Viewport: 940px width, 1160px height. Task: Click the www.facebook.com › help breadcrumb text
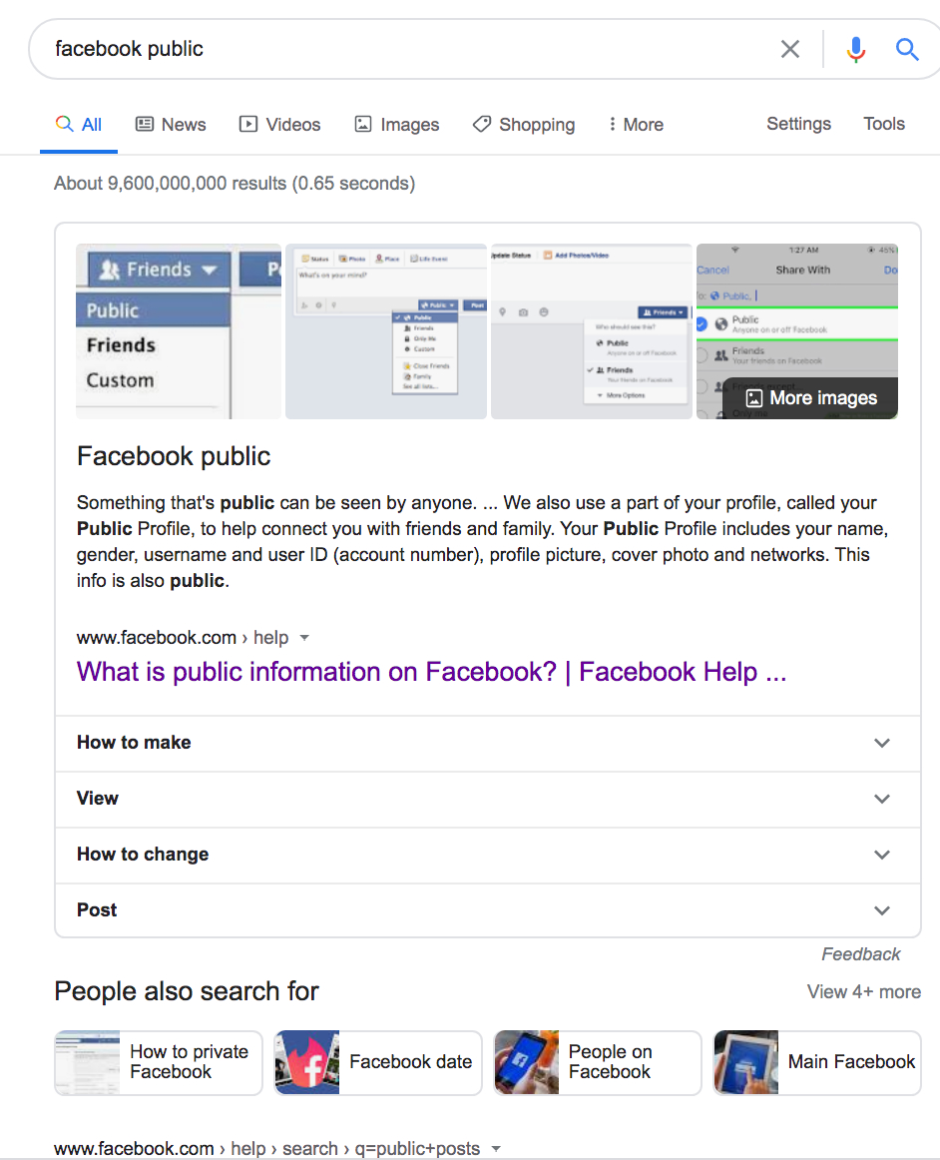183,638
